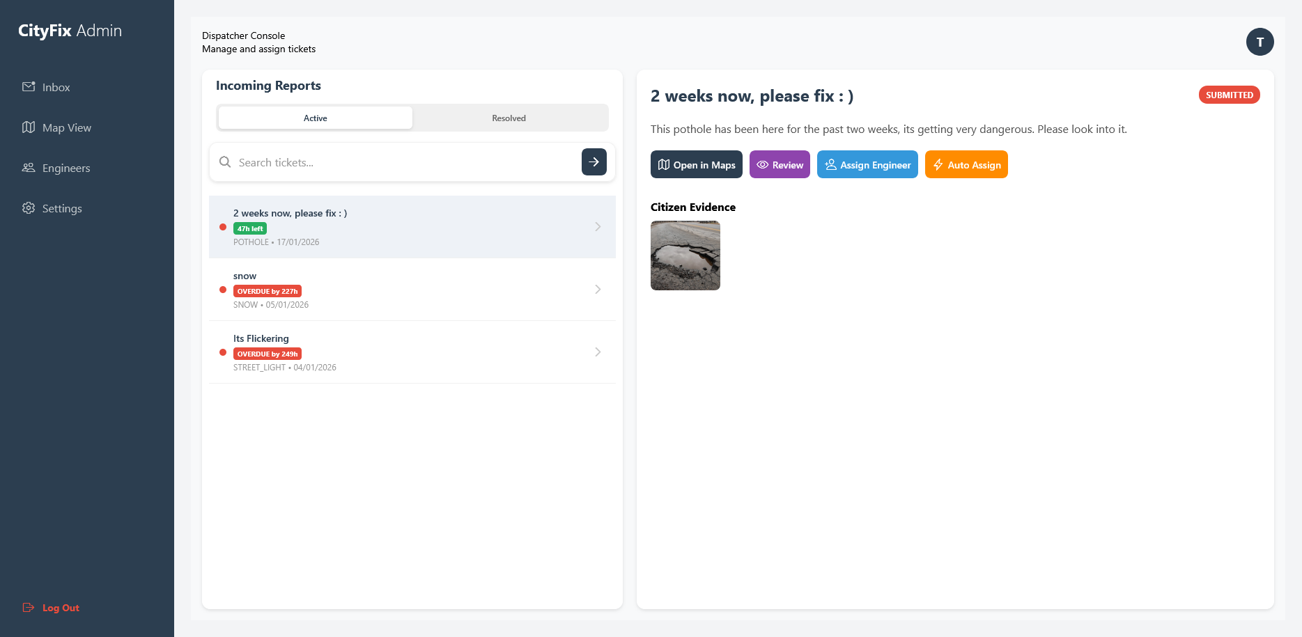Submit search with the arrow button
1302x637 pixels.
click(594, 162)
